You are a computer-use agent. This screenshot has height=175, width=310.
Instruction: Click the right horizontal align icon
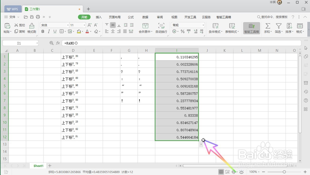click(x=119, y=31)
